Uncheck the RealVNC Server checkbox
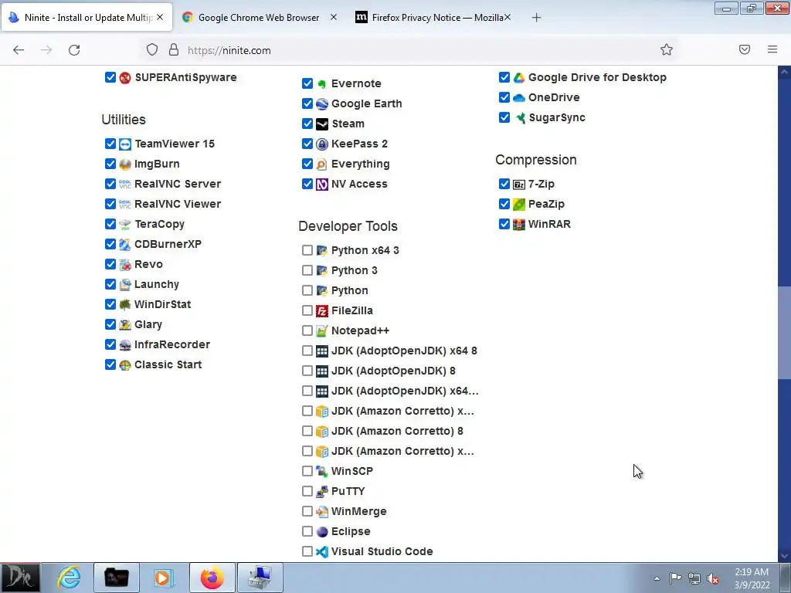This screenshot has height=593, width=791. tap(110, 184)
